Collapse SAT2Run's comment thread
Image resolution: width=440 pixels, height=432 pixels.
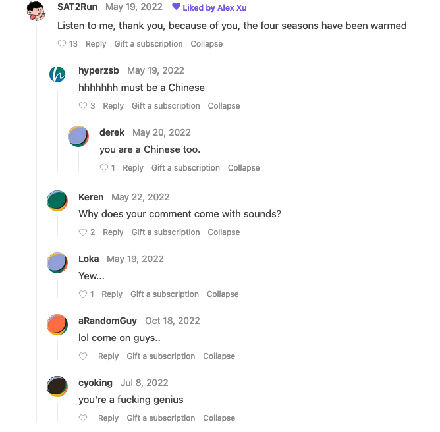207,44
